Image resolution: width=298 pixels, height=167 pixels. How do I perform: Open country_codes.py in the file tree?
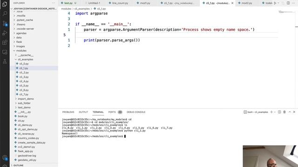[x=28, y=138]
